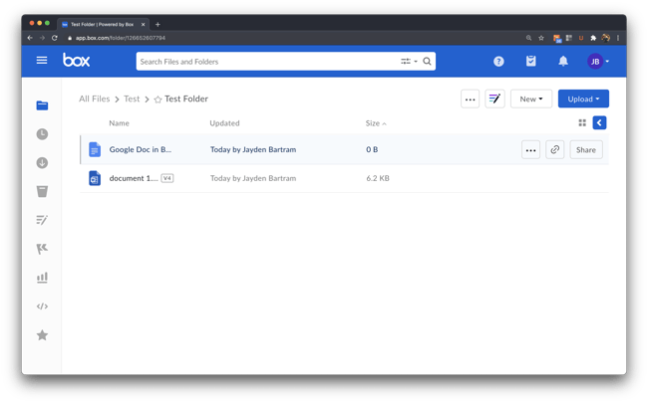Open the JB account avatar menu
Screen dimensions: 648x403
pos(597,62)
